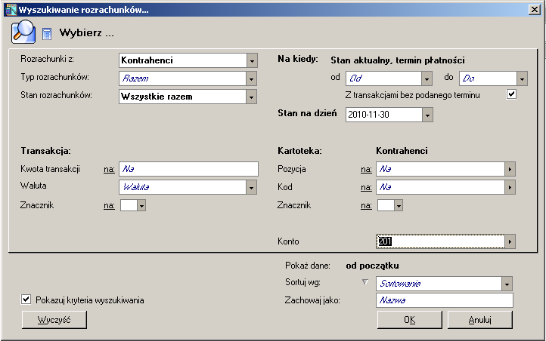Click the Anuluj button
This screenshot has width=546, height=341.
(x=480, y=320)
